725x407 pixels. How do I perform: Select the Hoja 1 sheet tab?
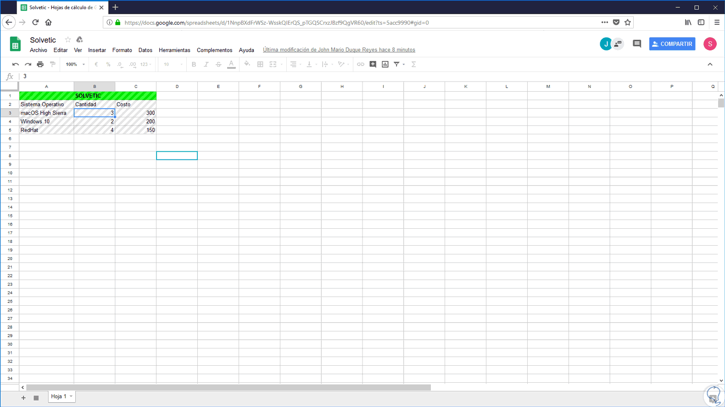(x=59, y=396)
